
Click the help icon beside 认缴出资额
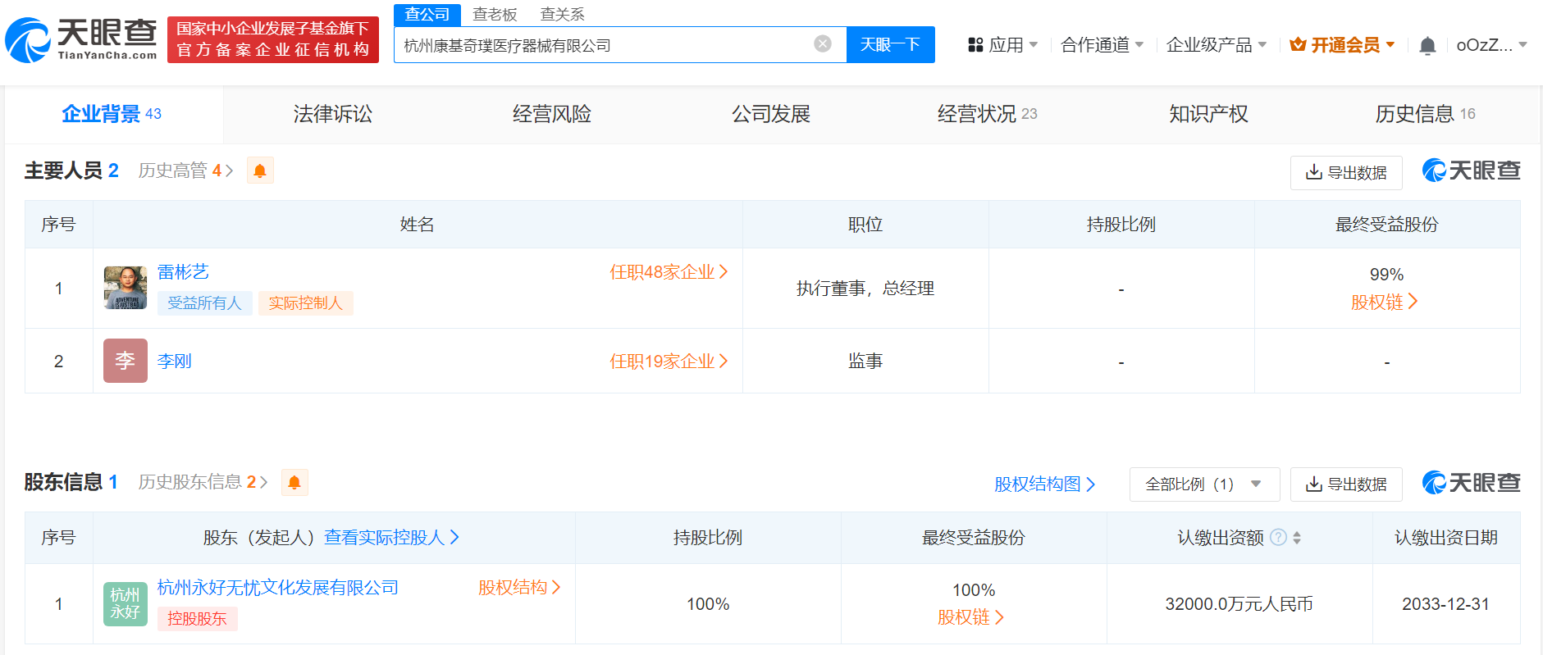click(x=1277, y=537)
